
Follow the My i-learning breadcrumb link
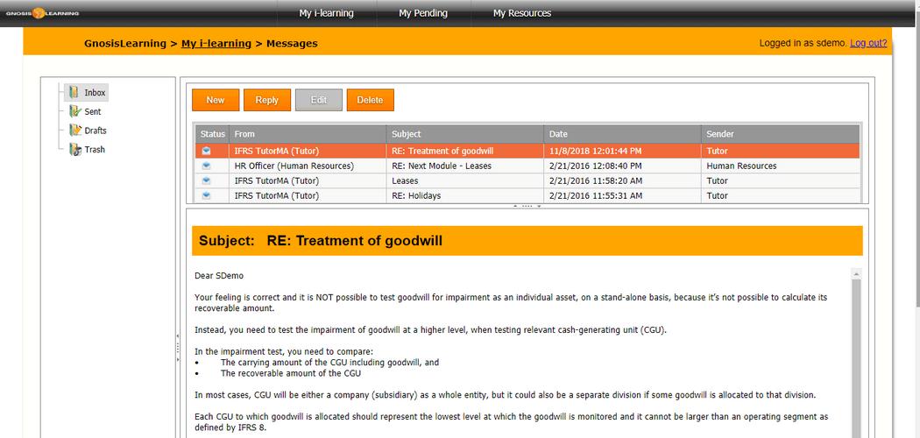point(216,44)
